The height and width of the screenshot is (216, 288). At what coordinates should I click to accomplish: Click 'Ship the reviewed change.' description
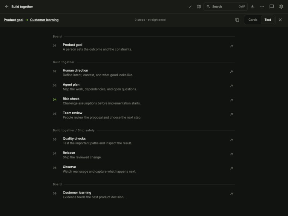[82, 157]
